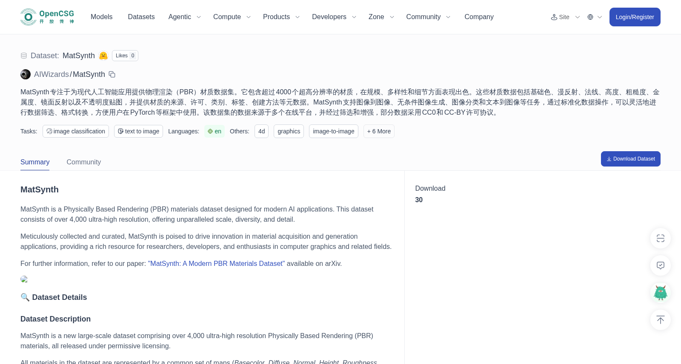Click the Login/Register button
Screen dimensions: 681x364
click(x=635, y=17)
